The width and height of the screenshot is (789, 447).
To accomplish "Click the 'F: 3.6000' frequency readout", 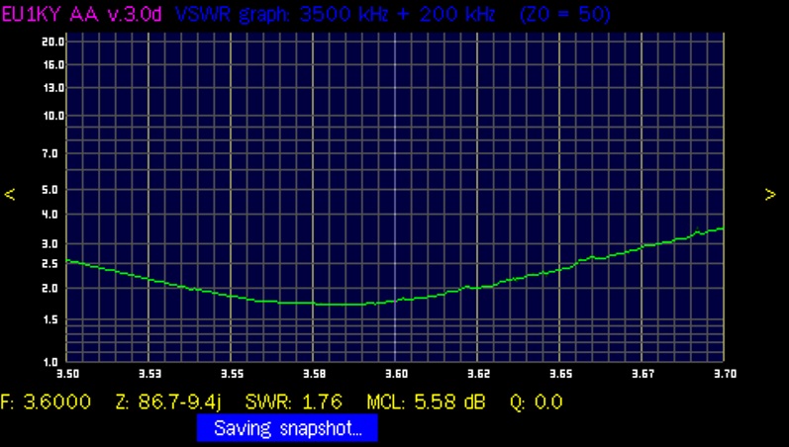I will tap(46, 402).
